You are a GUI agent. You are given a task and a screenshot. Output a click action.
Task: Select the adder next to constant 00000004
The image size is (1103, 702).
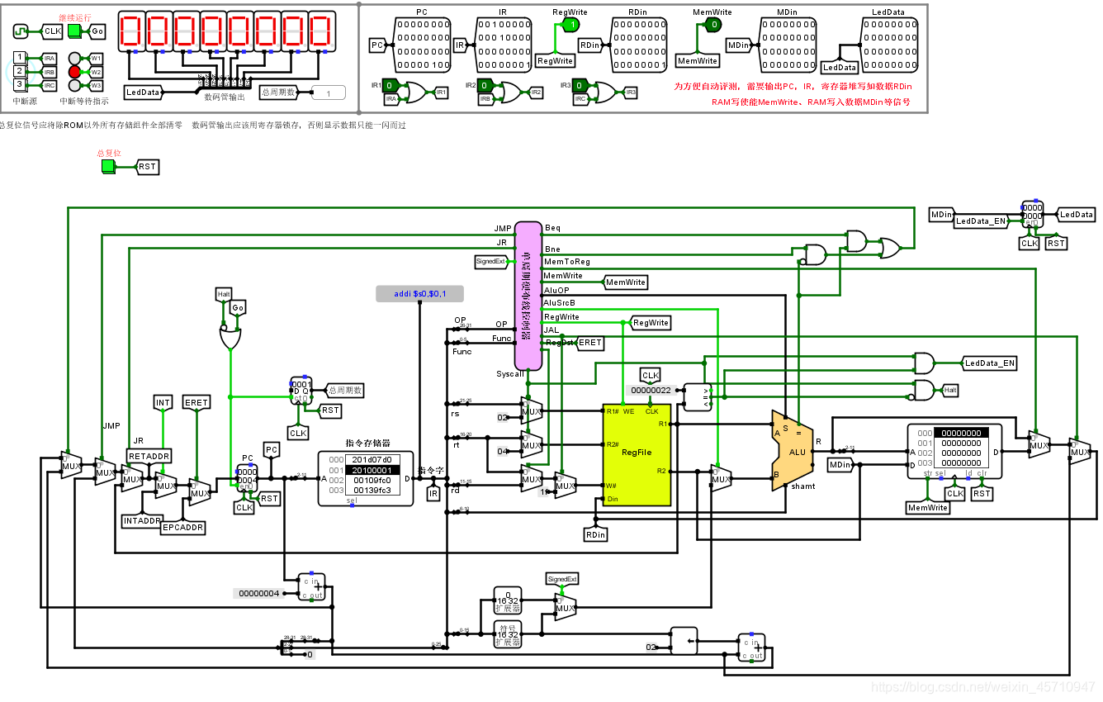[312, 587]
